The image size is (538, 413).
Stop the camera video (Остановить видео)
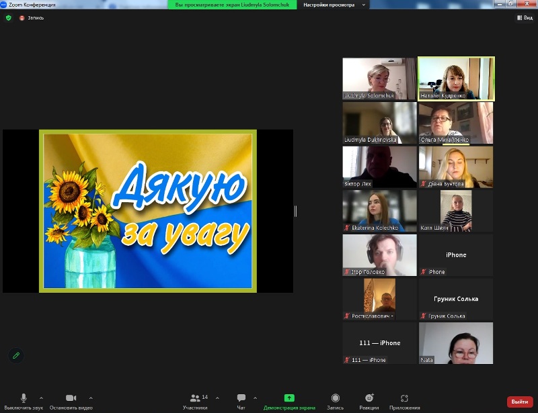point(71,398)
